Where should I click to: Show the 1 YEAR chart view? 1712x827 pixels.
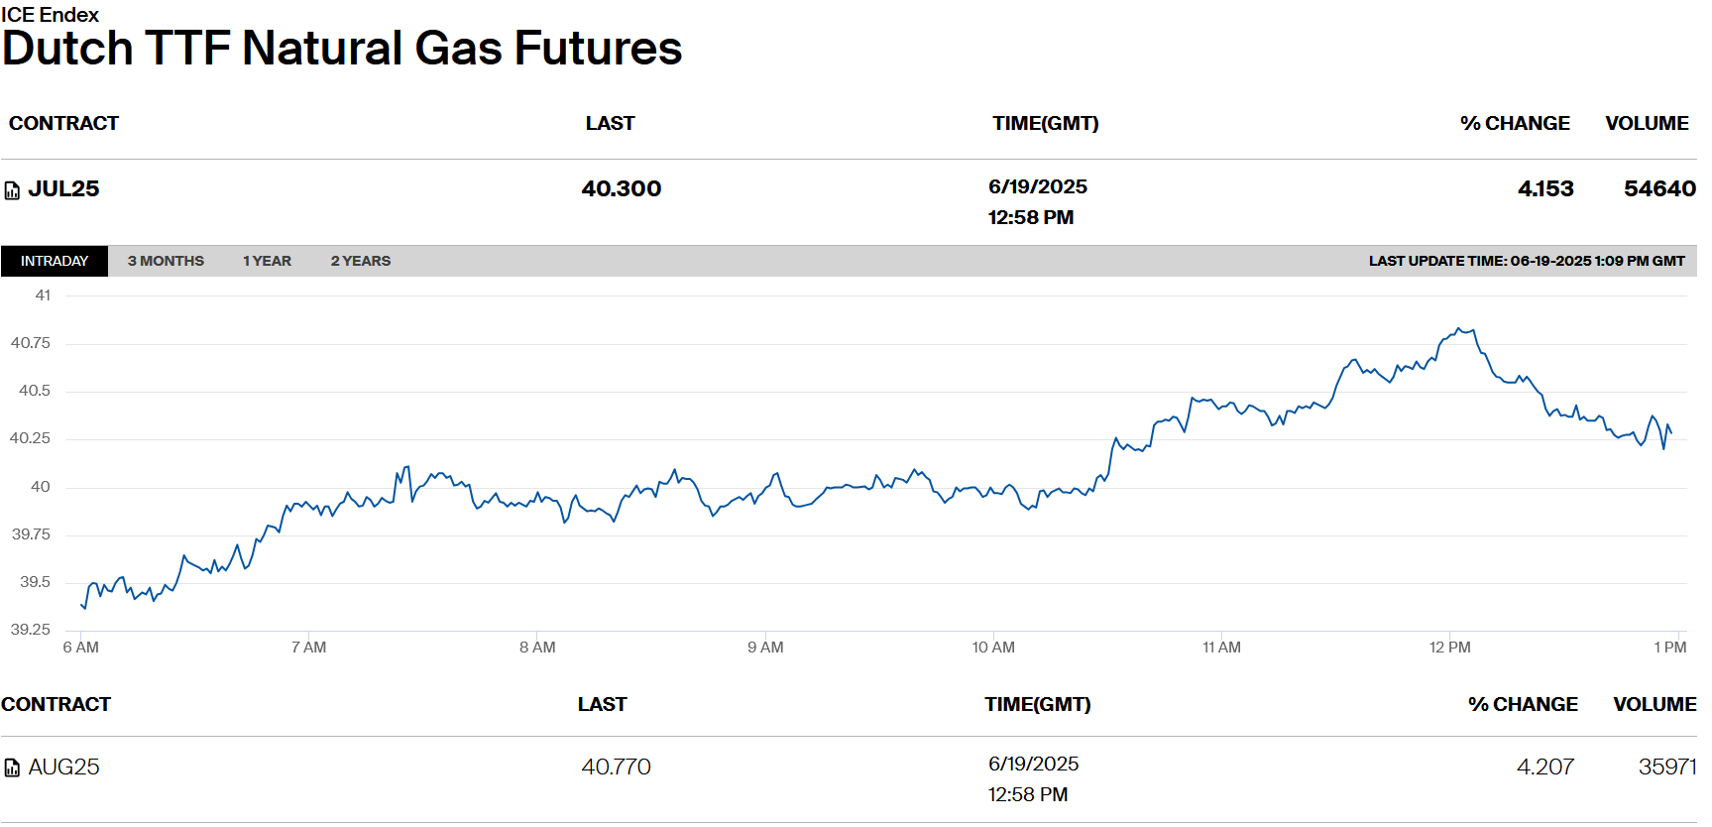267,261
